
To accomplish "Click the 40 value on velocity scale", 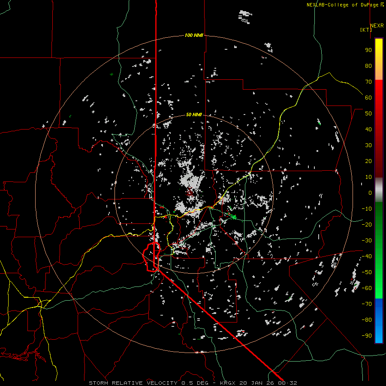I will coord(368,130).
